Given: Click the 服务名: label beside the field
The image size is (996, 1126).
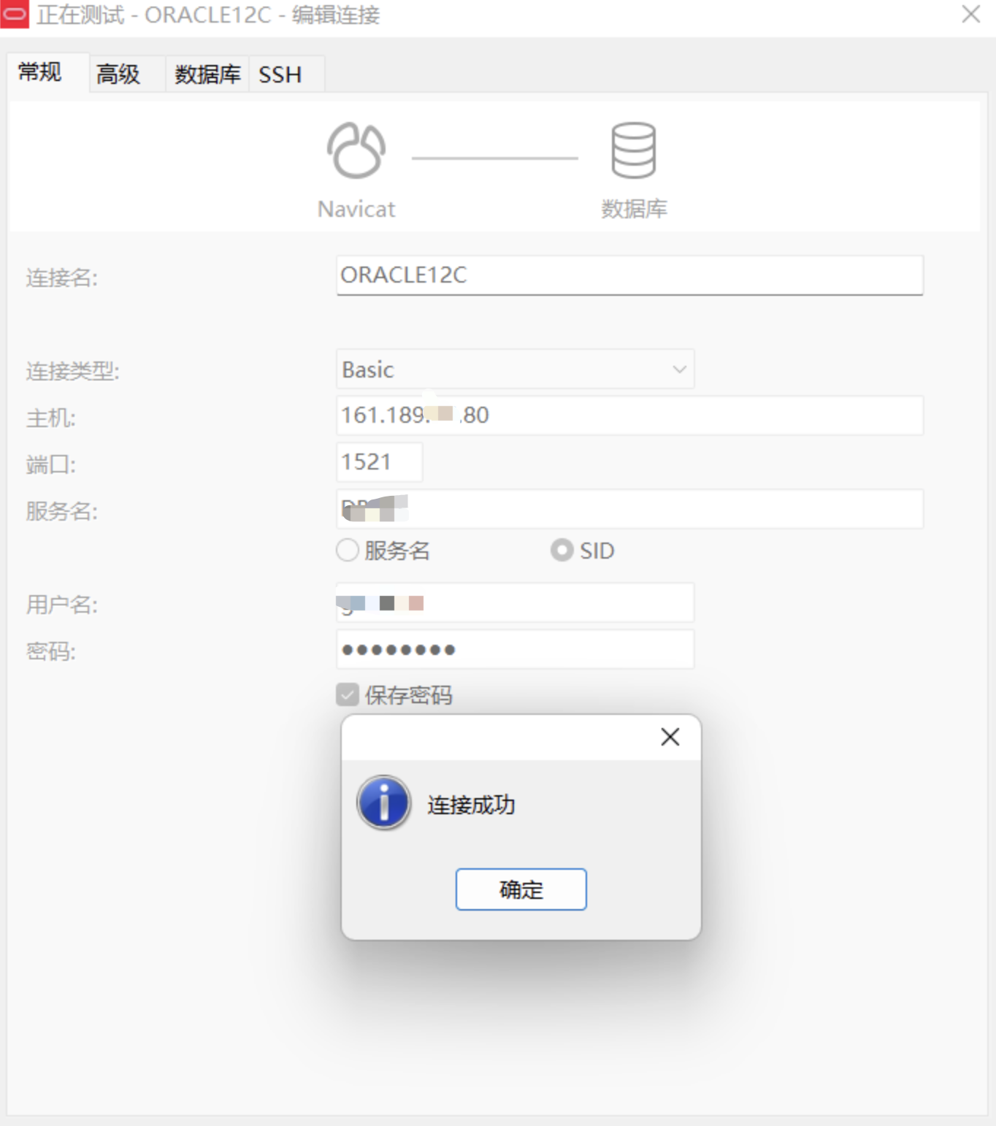Looking at the screenshot, I should pyautogui.click(x=62, y=511).
